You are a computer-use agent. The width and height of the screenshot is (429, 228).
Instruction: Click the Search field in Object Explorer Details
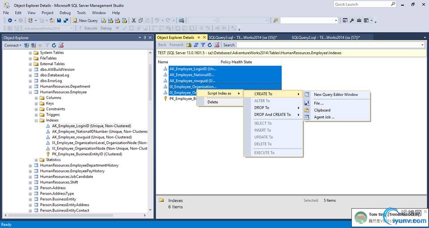coord(330,45)
